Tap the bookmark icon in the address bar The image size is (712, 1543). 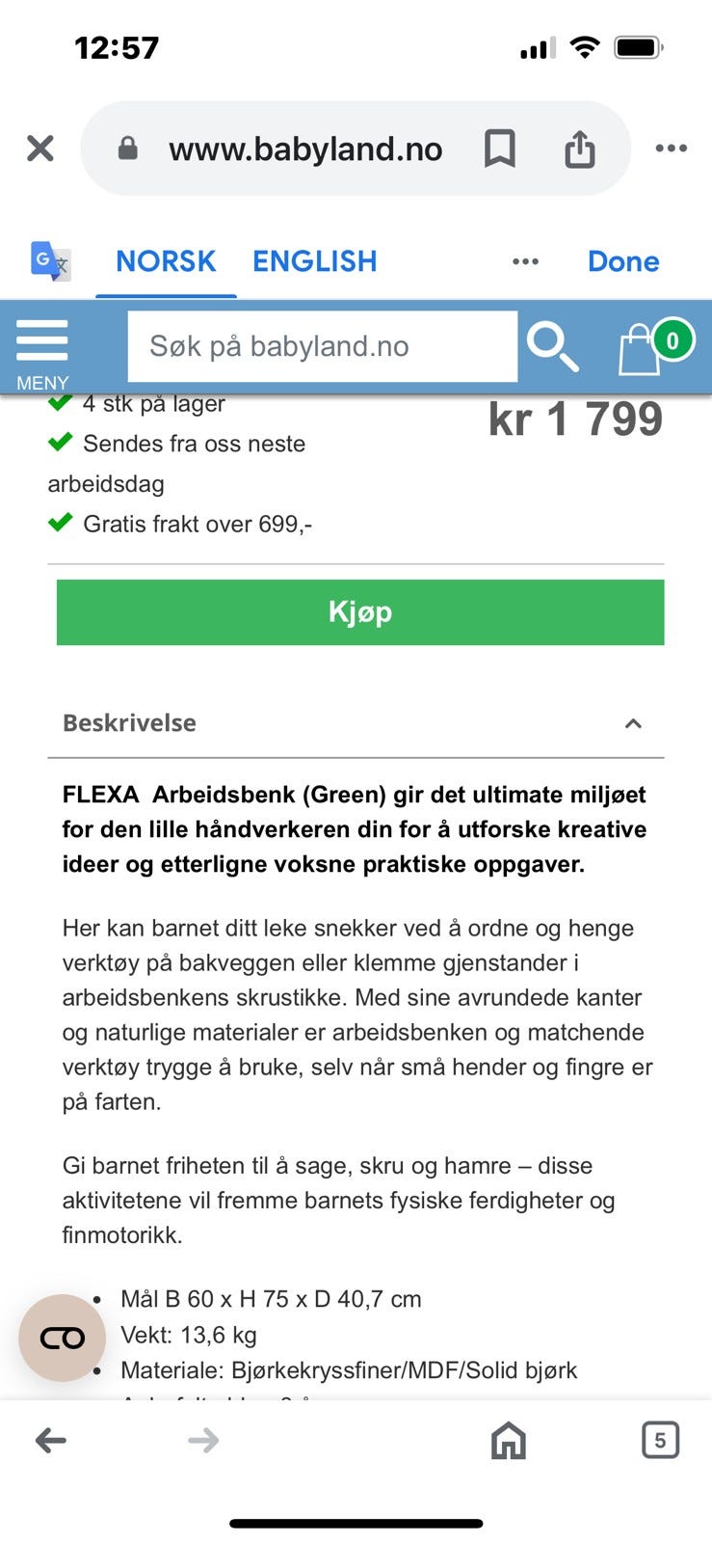point(499,149)
